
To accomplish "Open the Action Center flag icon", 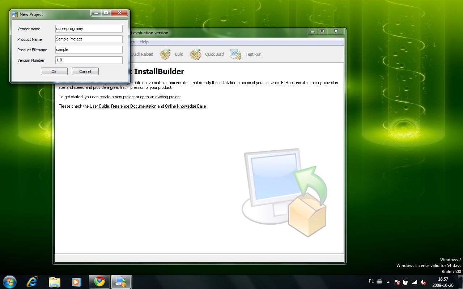I will click(x=397, y=282).
